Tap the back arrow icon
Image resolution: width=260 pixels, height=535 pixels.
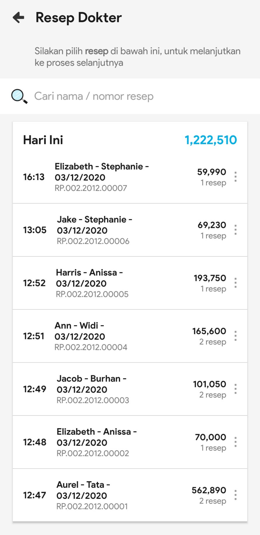[x=19, y=18]
